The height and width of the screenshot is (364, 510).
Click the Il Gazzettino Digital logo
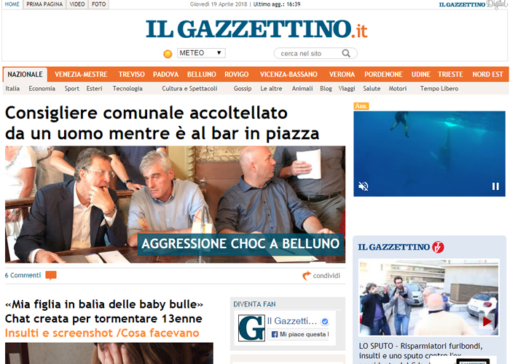click(x=473, y=4)
